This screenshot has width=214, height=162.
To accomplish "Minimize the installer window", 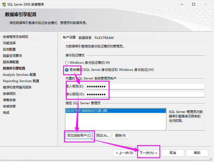I will click(182, 4).
